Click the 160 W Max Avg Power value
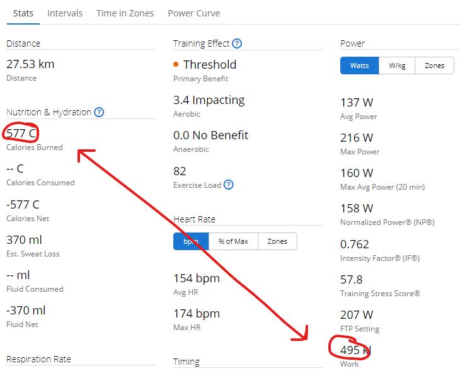The height and width of the screenshot is (373, 460). (357, 173)
